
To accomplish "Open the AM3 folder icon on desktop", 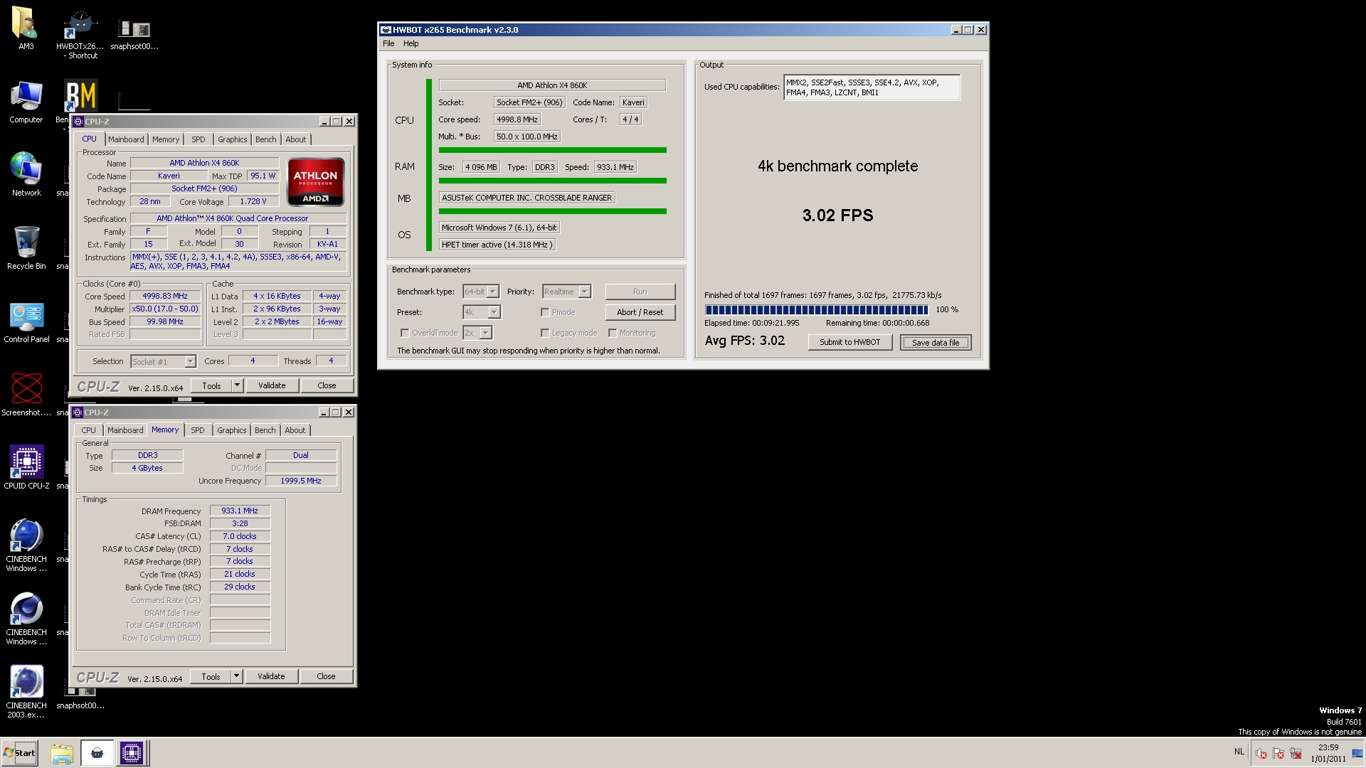I will [26, 28].
